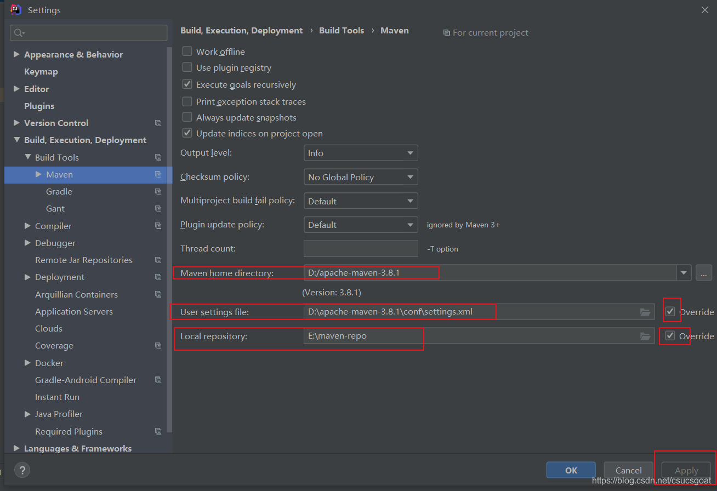Click the search magnifier icon in settings
Image resolution: width=717 pixels, height=491 pixels.
tap(19, 33)
